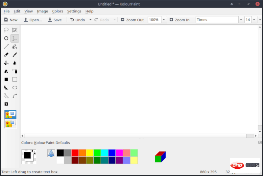263x176 pixels.
Task: Click the Times font name field
Action: pyautogui.click(x=217, y=20)
